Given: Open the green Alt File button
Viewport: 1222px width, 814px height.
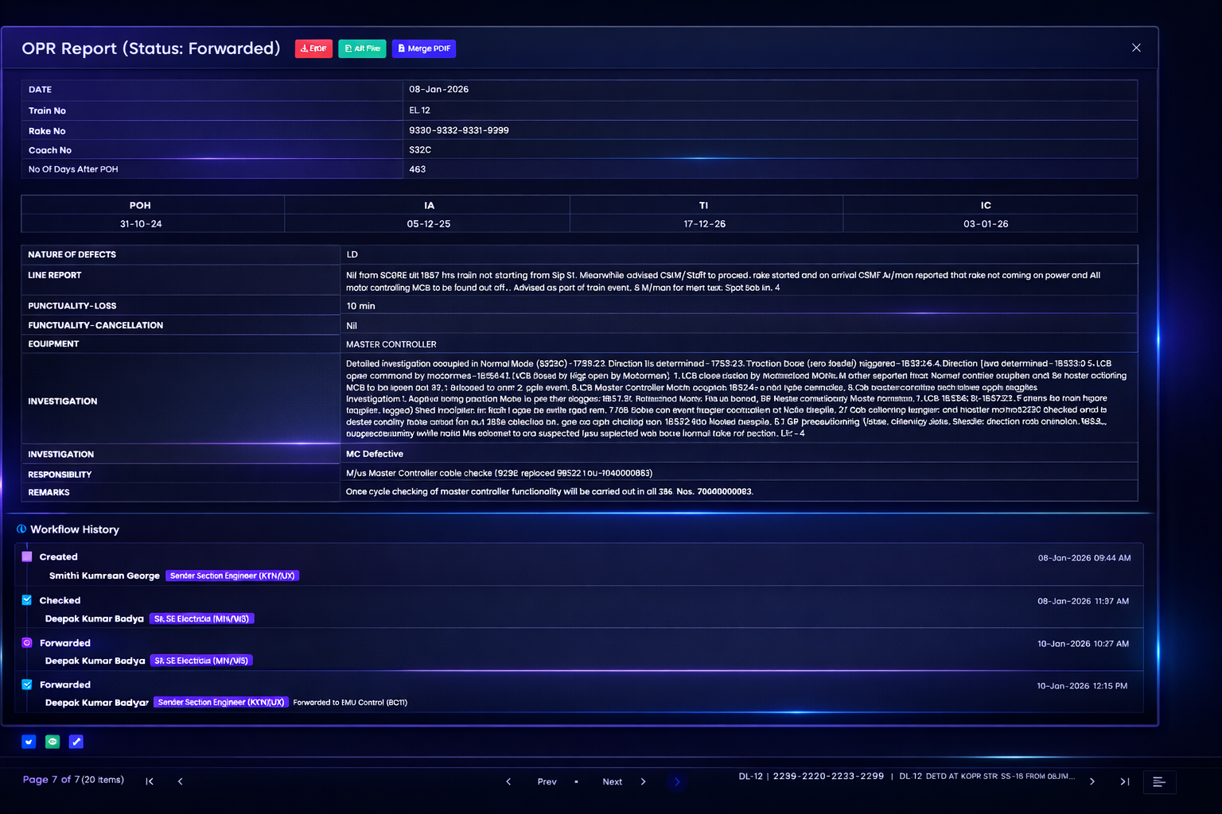Looking at the screenshot, I should tap(362, 48).
